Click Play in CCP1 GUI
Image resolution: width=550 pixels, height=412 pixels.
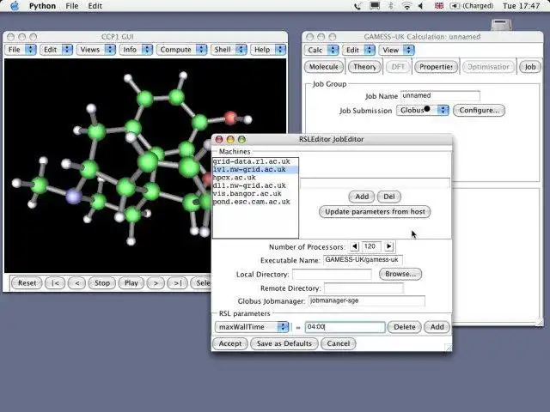pos(131,282)
